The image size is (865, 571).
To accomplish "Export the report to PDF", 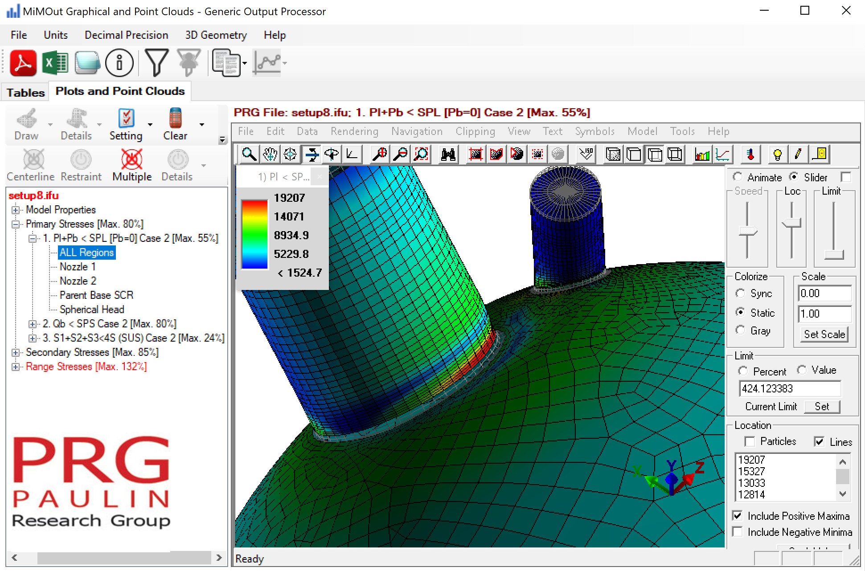I will [x=23, y=62].
